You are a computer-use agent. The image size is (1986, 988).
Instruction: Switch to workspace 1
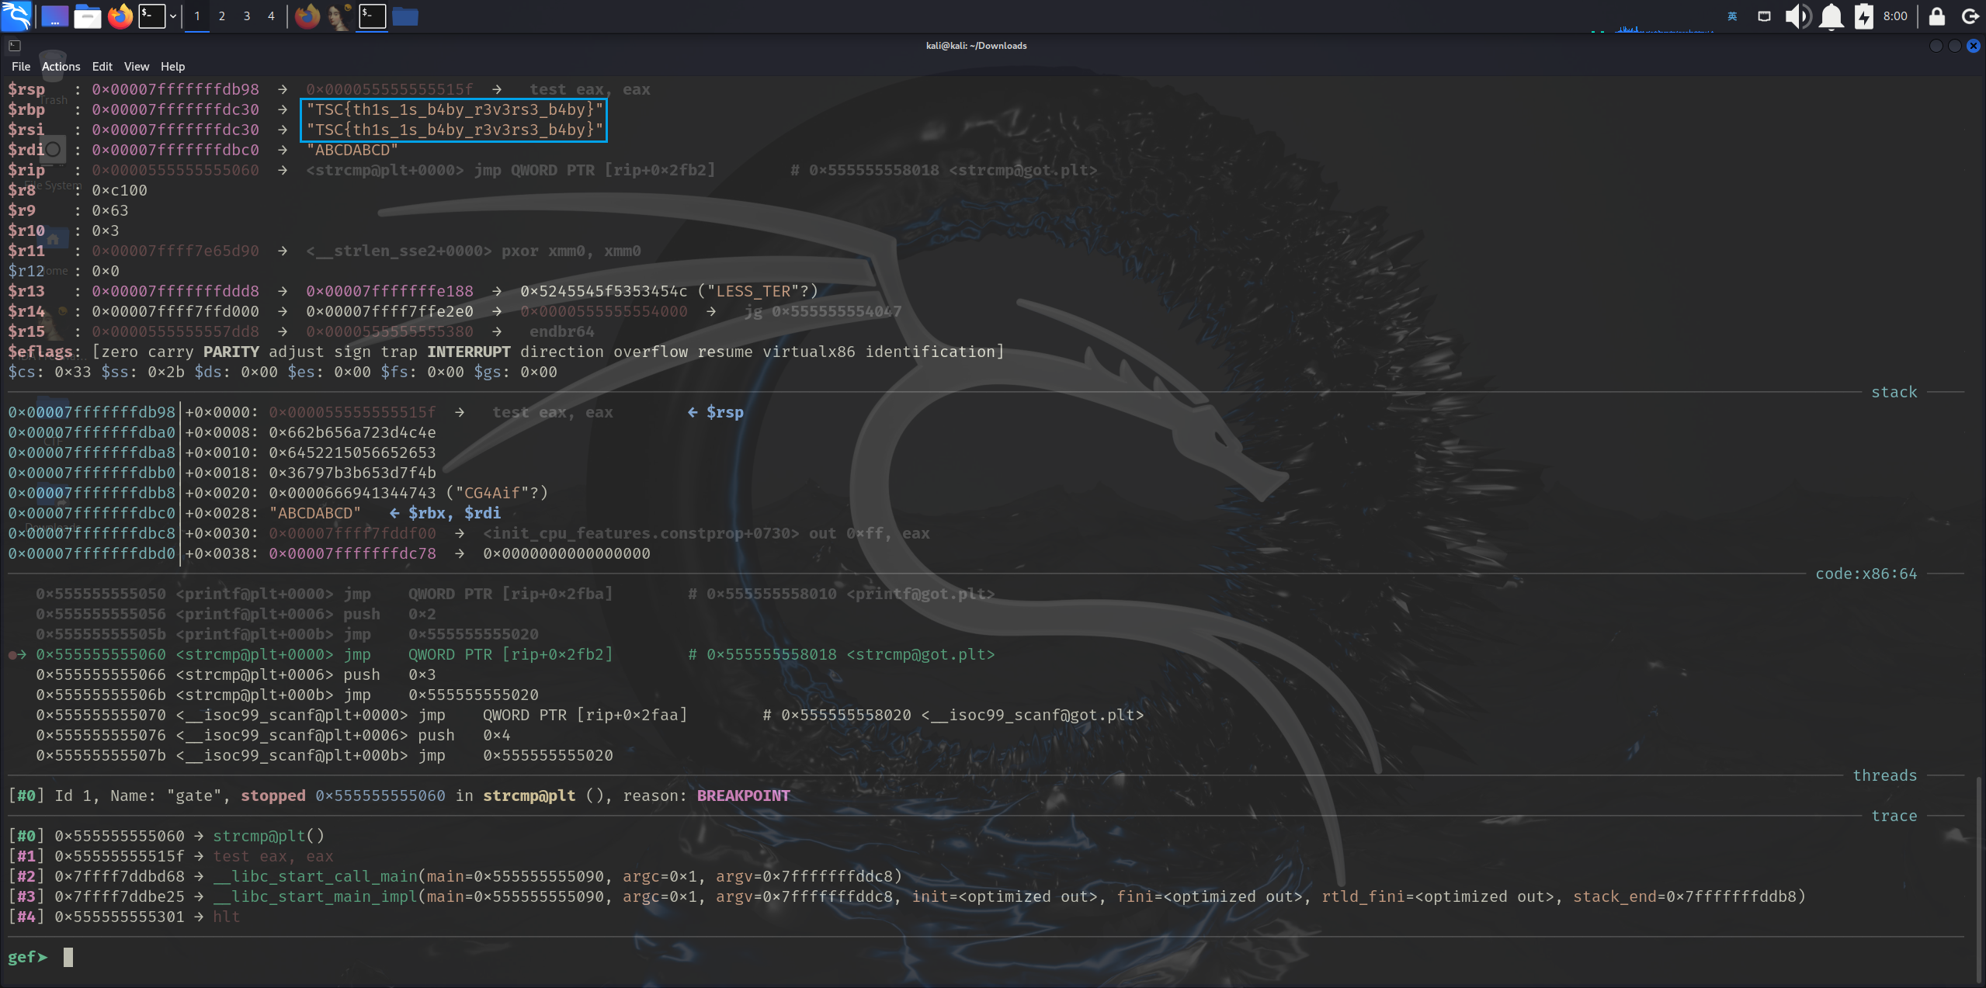[x=197, y=16]
